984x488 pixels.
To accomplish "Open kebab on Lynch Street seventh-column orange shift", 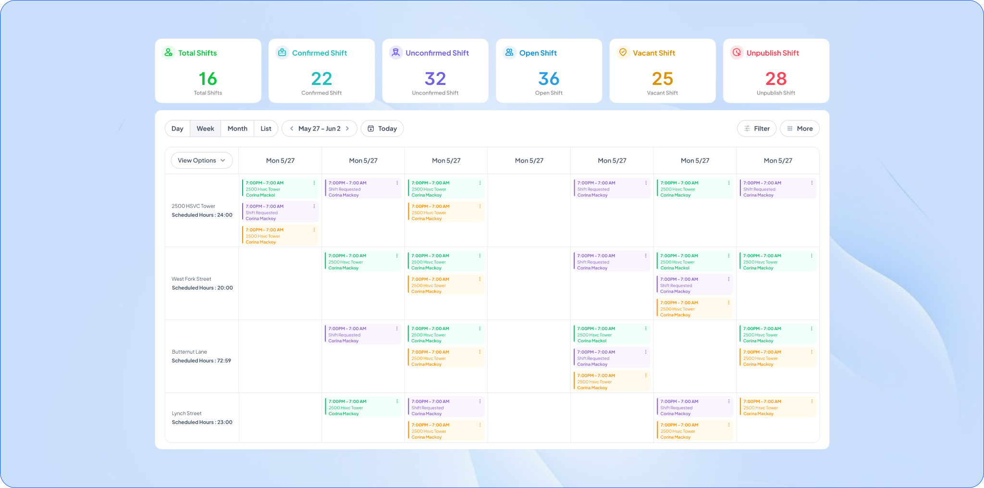I will pyautogui.click(x=812, y=402).
